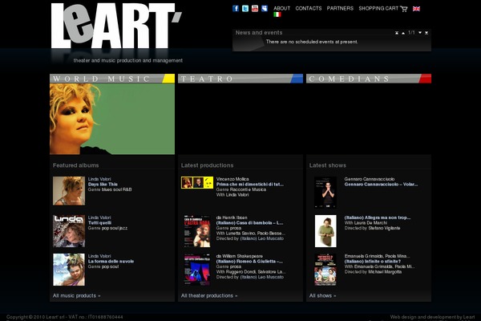Click the Leart logo
The height and width of the screenshot is (321, 481).
pos(116,26)
